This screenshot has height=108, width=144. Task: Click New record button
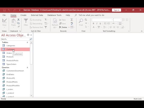(62, 20)
